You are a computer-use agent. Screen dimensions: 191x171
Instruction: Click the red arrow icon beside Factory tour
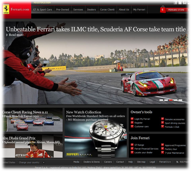coord(162,149)
